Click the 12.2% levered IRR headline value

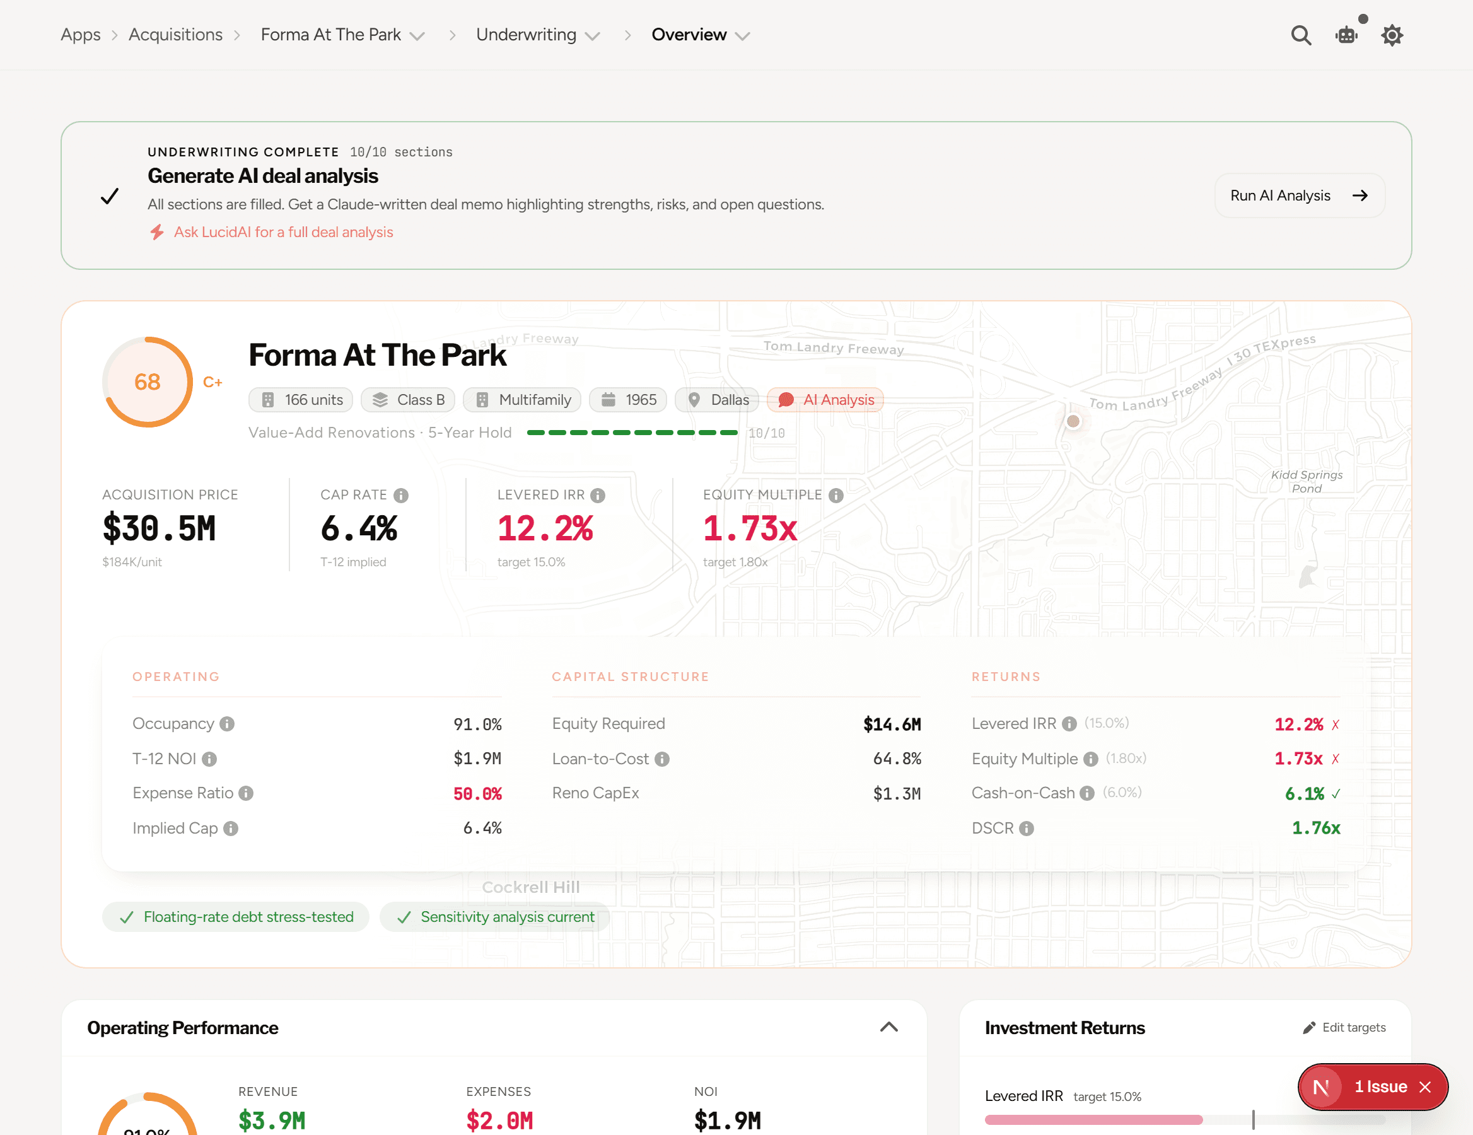click(545, 528)
